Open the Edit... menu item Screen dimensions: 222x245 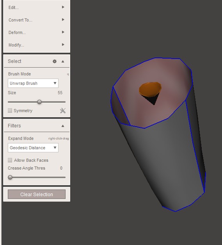pos(14,7)
